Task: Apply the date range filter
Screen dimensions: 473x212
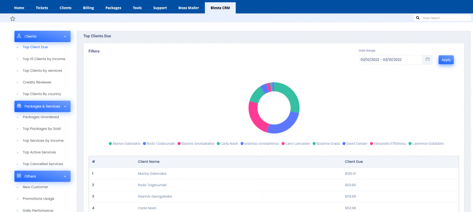Action: click(446, 60)
